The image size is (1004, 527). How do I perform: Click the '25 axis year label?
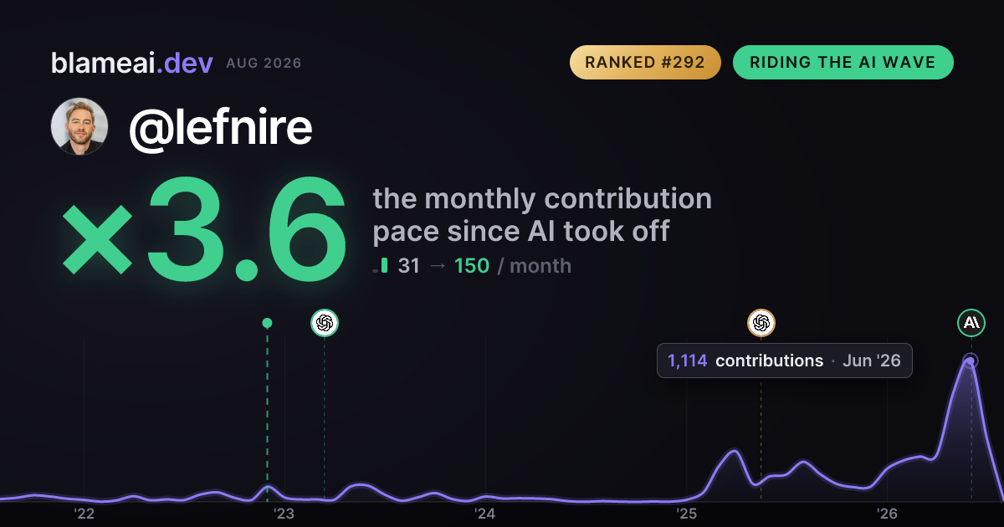[686, 513]
